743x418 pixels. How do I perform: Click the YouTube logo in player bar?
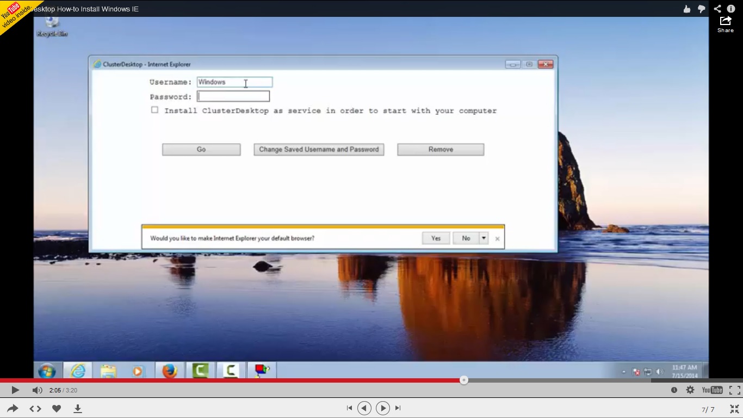[712, 390]
